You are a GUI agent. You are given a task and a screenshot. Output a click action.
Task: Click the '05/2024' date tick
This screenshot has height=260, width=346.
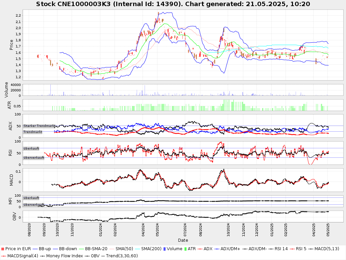tap(157, 230)
